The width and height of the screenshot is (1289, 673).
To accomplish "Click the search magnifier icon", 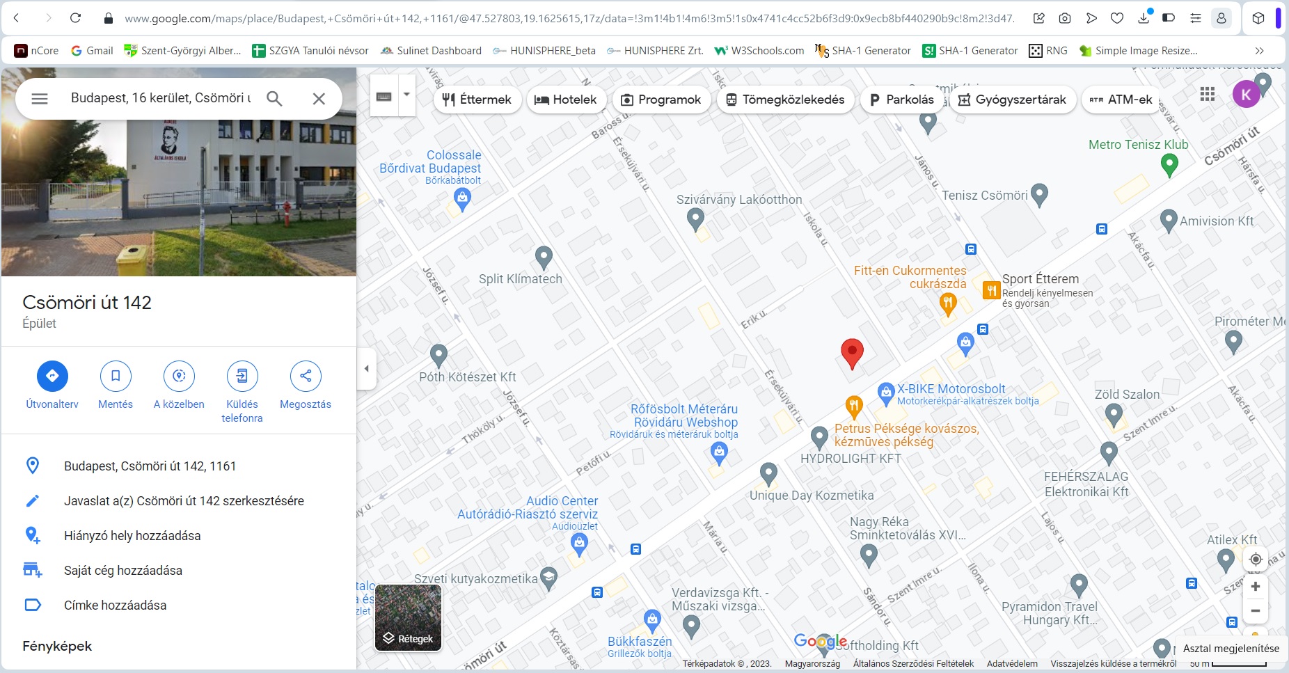I will [x=275, y=99].
